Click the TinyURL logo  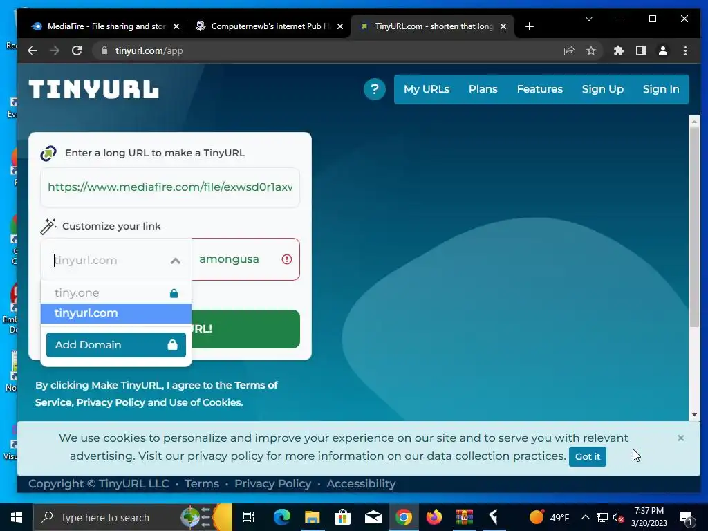(x=94, y=89)
